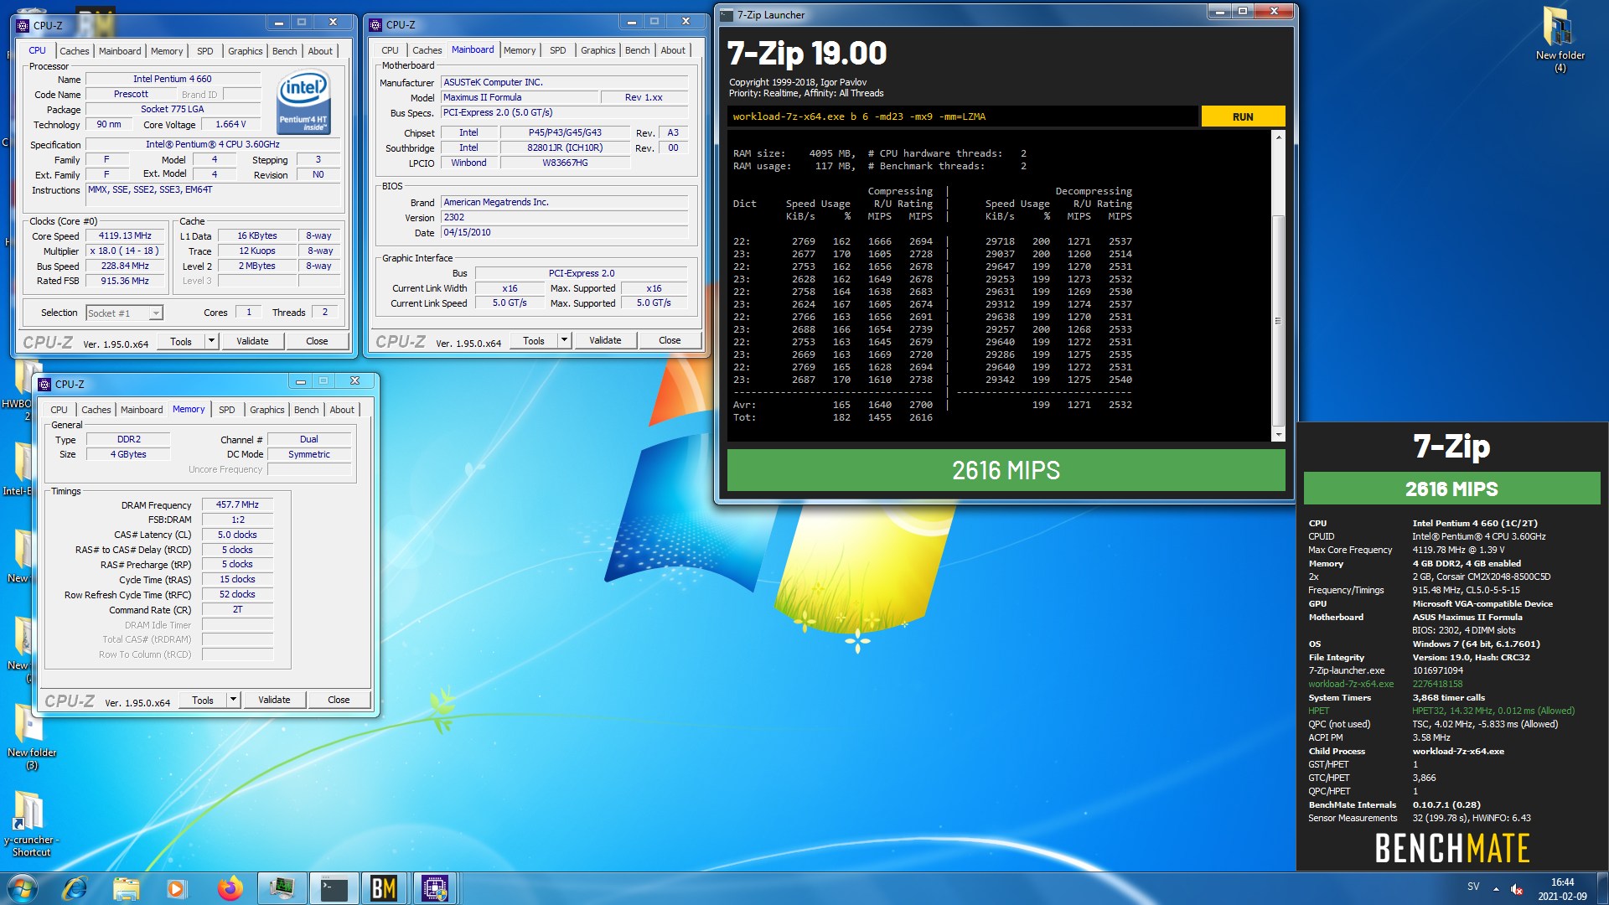Click SV language indicator in tray

click(1473, 887)
